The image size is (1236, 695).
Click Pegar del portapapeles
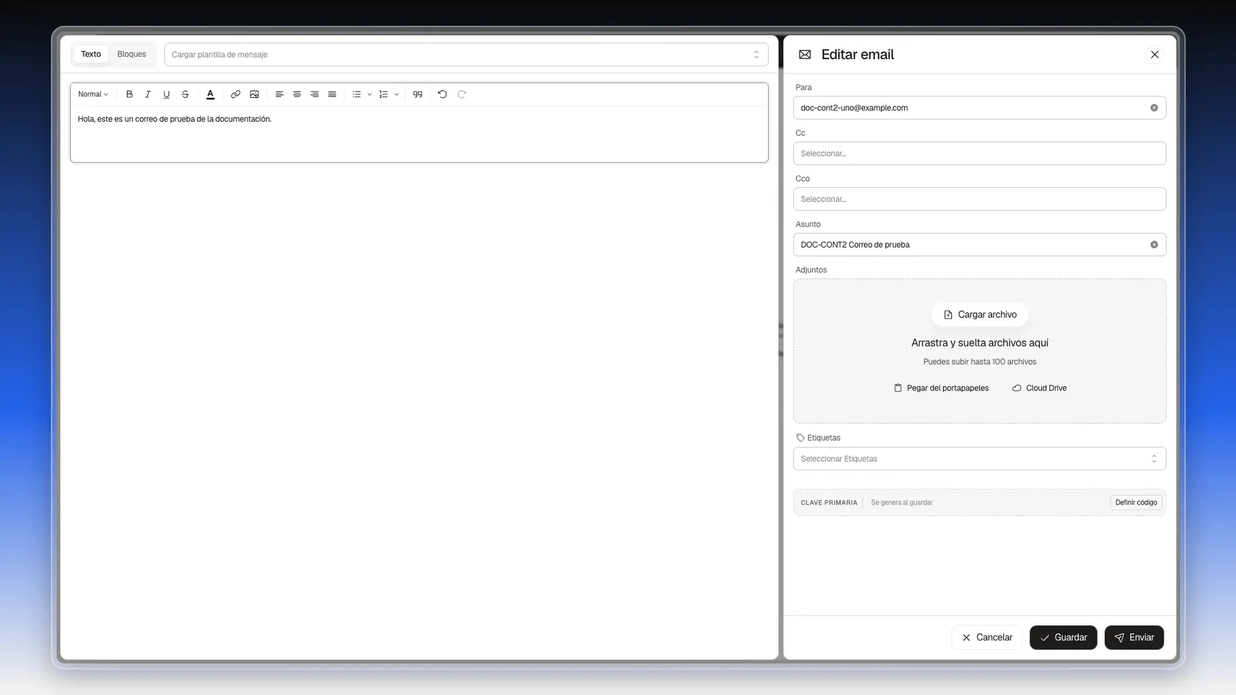click(941, 388)
